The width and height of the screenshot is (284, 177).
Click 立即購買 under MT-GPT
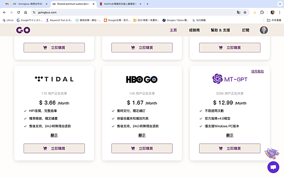pyautogui.click(x=230, y=148)
